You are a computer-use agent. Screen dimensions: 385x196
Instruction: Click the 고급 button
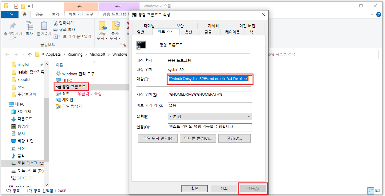[234, 138]
